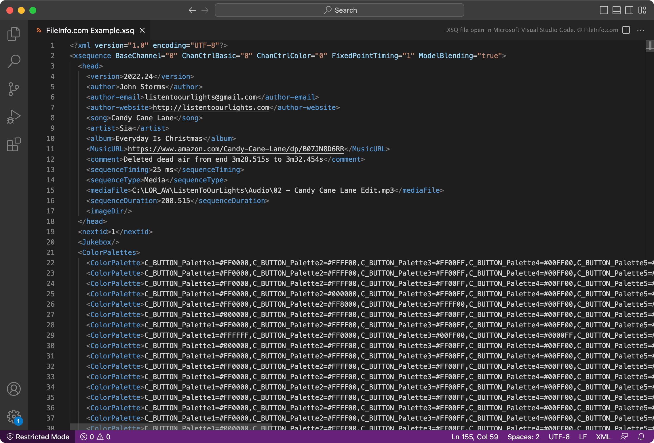Screen dimensions: 654x443
Task: Toggle the primary side bar layout button
Action: pyautogui.click(x=604, y=10)
